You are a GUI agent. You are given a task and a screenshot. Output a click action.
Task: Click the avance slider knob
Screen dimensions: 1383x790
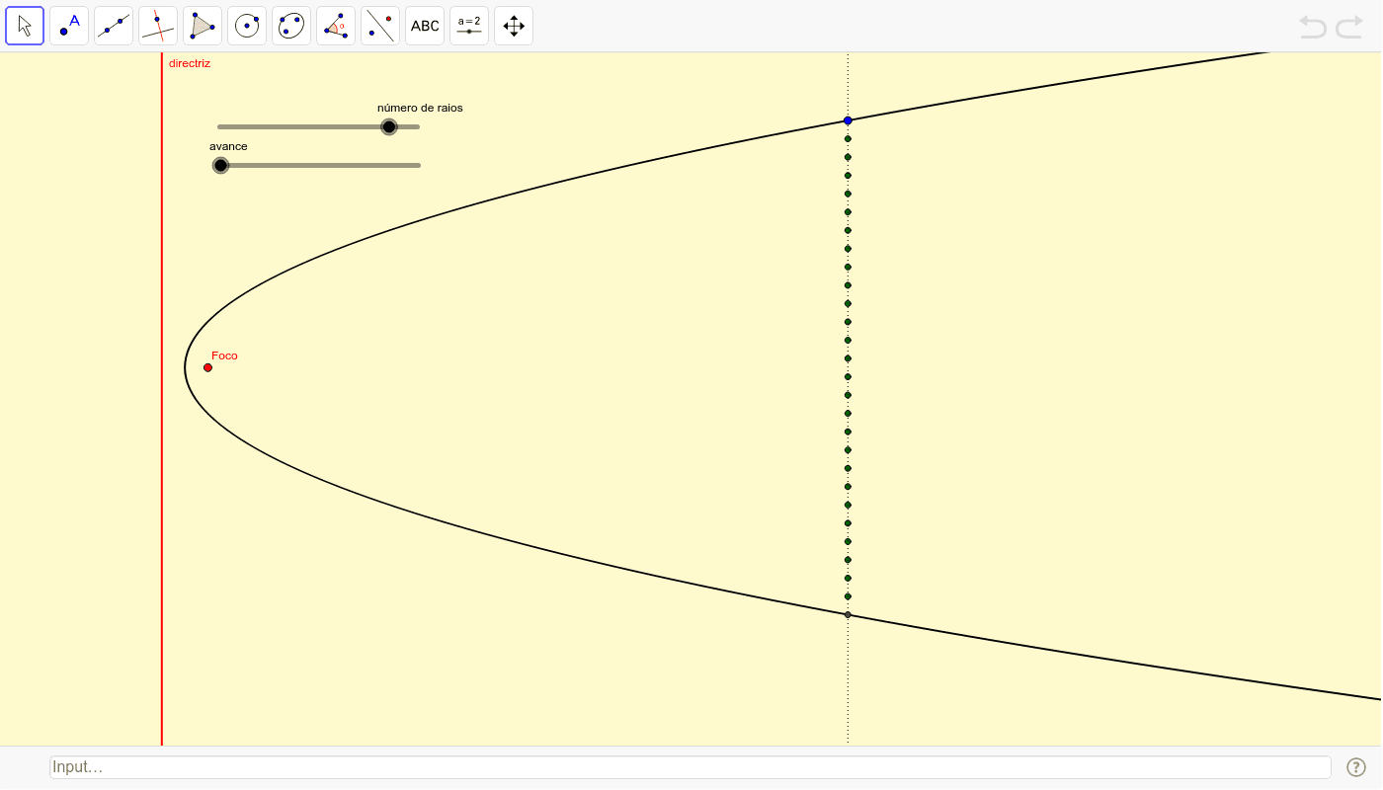coord(220,165)
